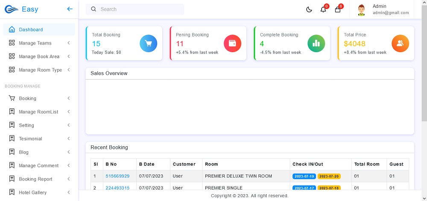Screen dimensions: 427x201
Task: Click the 2023-07-19 check-in date badge
Action: tap(304, 176)
